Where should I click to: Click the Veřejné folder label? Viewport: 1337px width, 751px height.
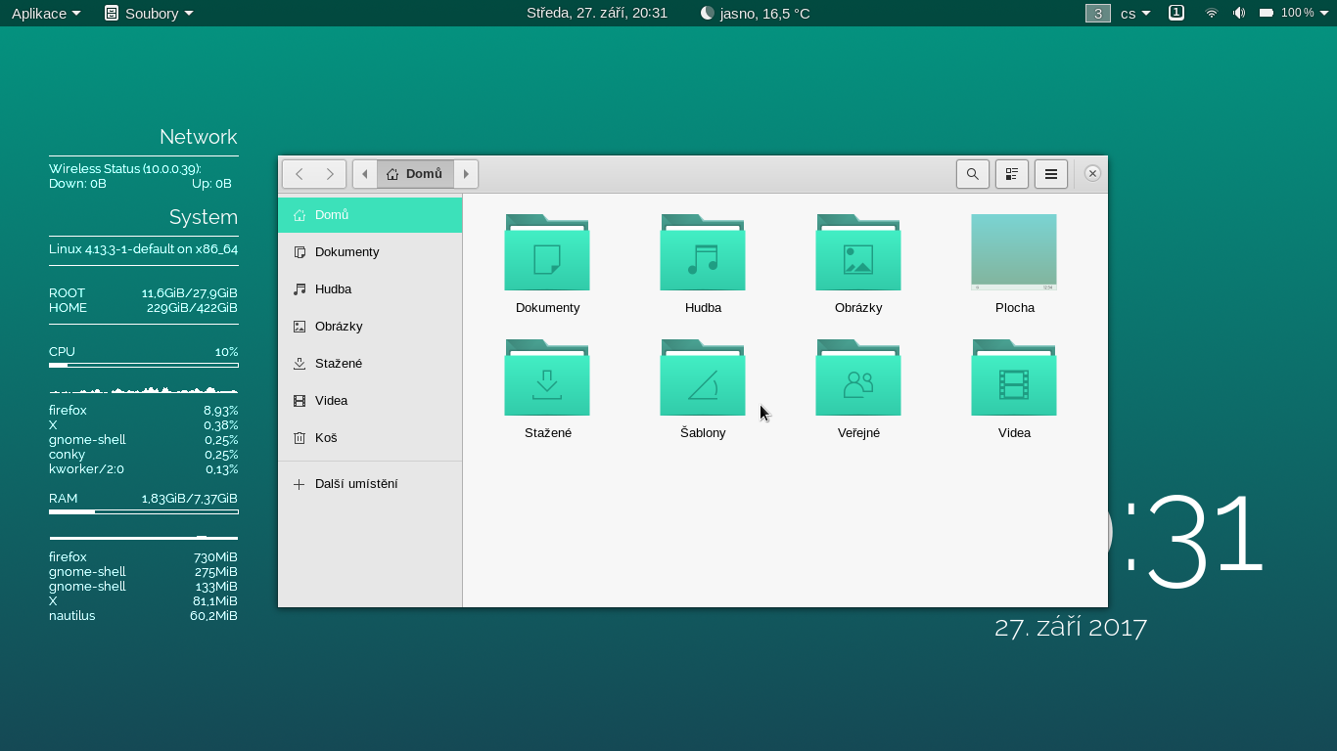tap(858, 433)
